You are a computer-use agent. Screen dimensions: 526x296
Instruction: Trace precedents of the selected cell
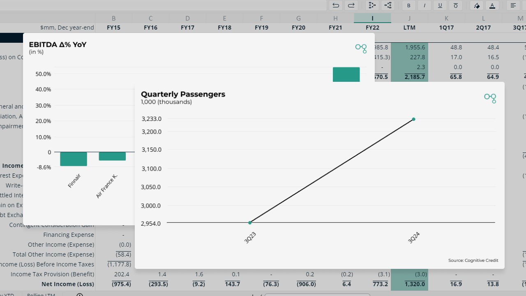coord(372,5)
